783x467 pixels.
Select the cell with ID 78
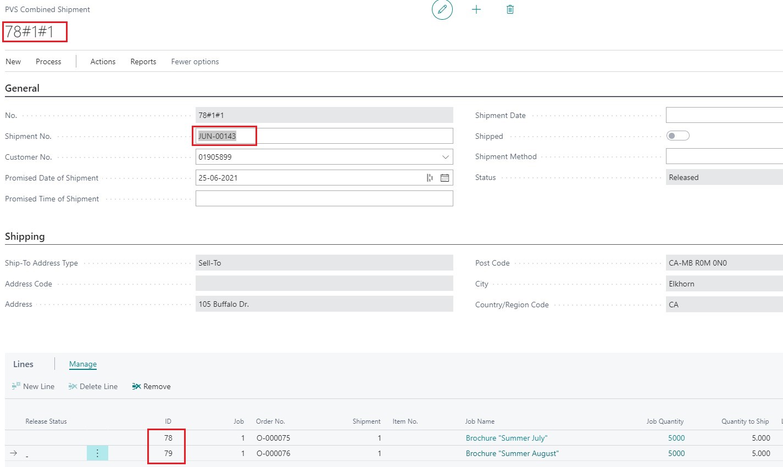[168, 438]
